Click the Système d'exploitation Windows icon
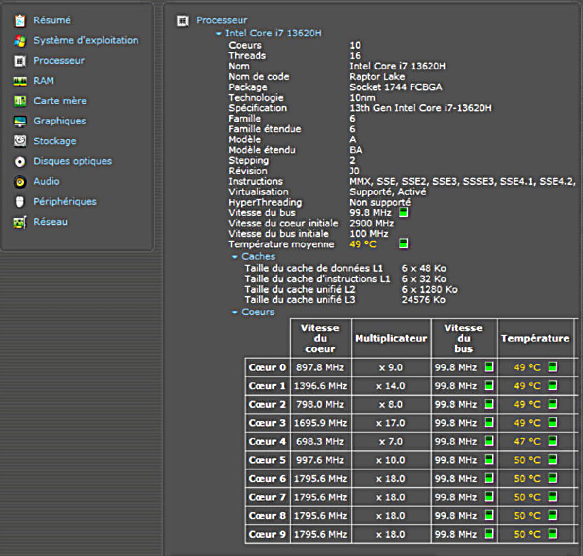 [x=19, y=40]
